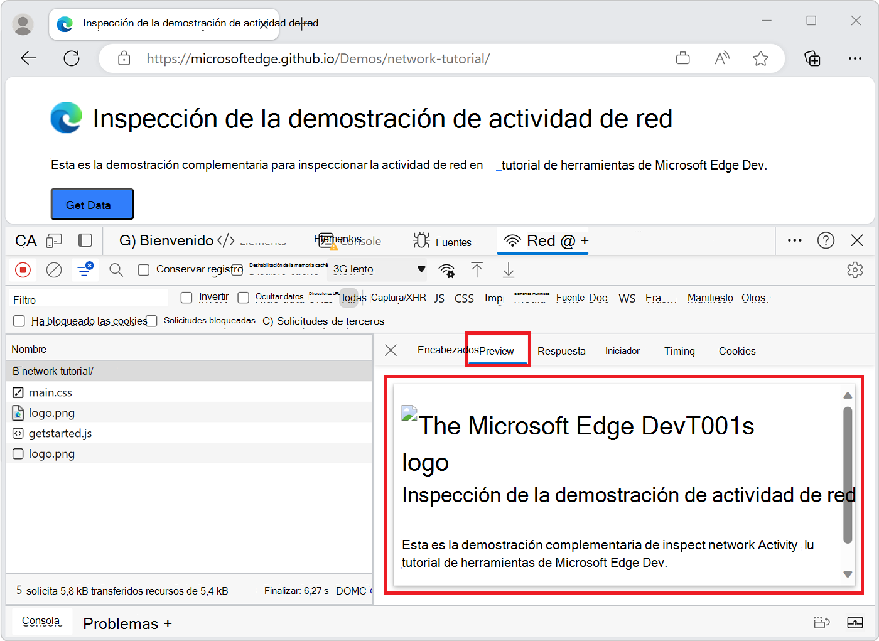Filter requests by Manifiesto type

click(x=710, y=298)
